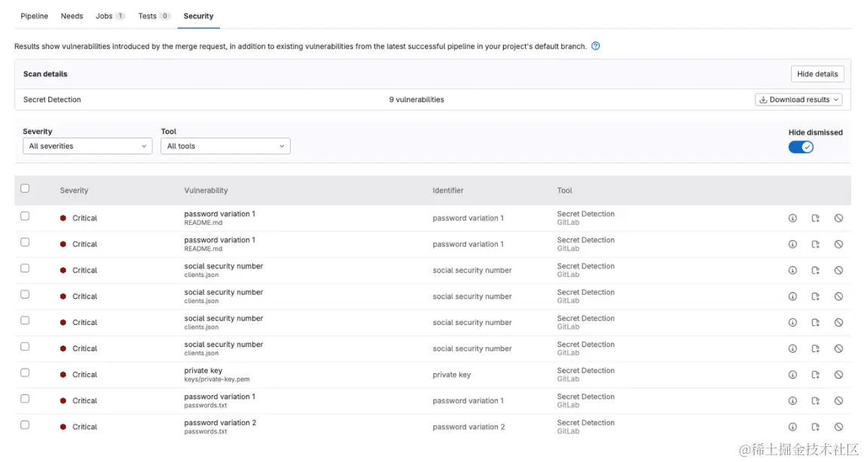Open more info for private key vulnerability
864x462 pixels.
[x=792, y=375]
